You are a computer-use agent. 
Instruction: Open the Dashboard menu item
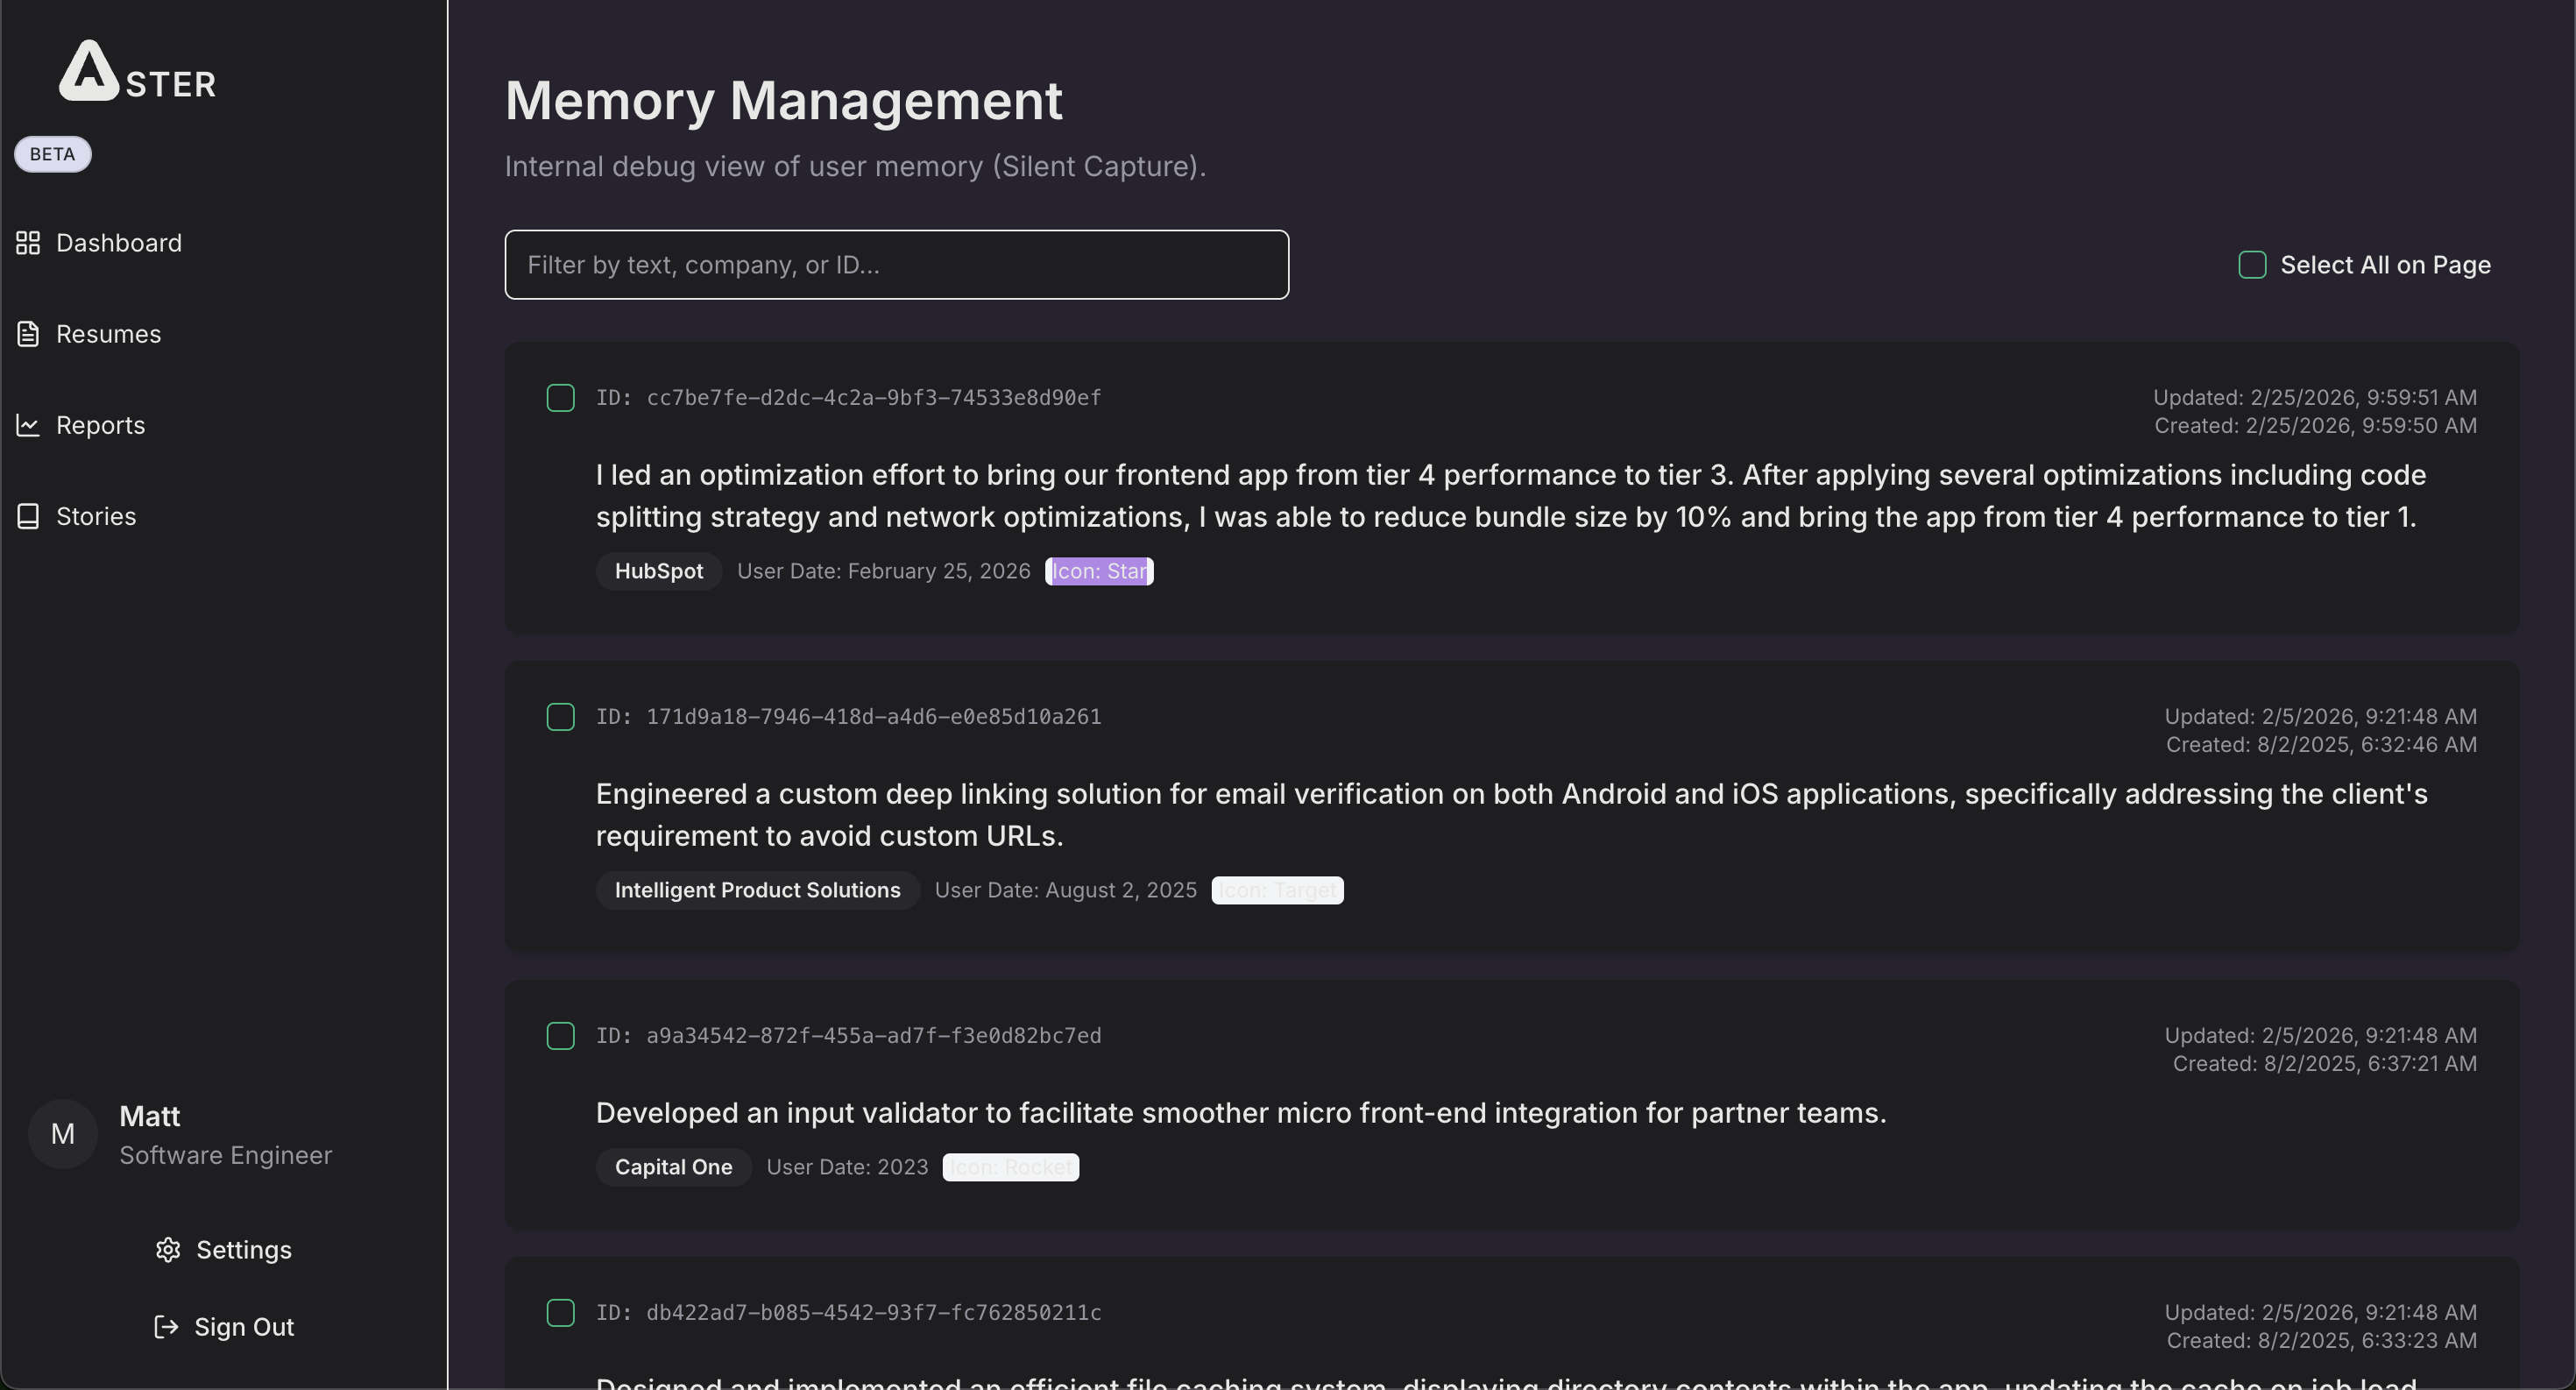(x=119, y=243)
